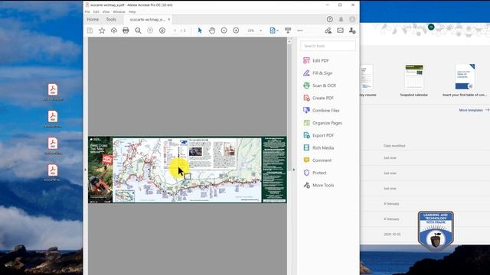The height and width of the screenshot is (275, 490).
Task: Click the Save file icon in Acrobat toolbar
Action: click(x=90, y=31)
